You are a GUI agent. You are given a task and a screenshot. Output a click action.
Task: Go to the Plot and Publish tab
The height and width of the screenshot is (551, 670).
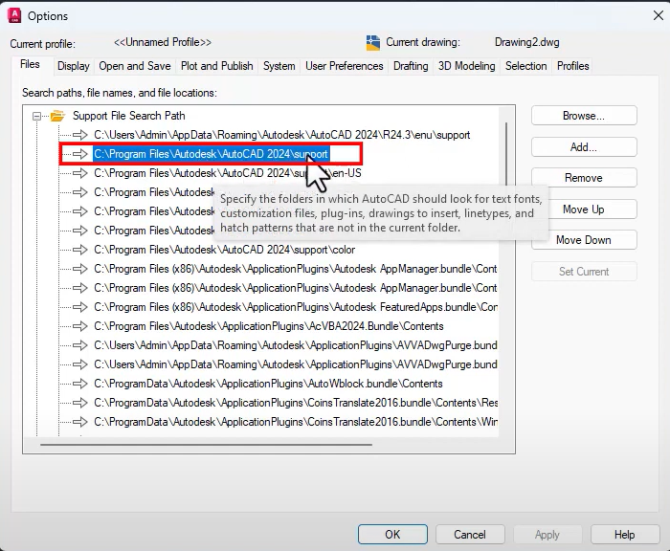(x=216, y=66)
